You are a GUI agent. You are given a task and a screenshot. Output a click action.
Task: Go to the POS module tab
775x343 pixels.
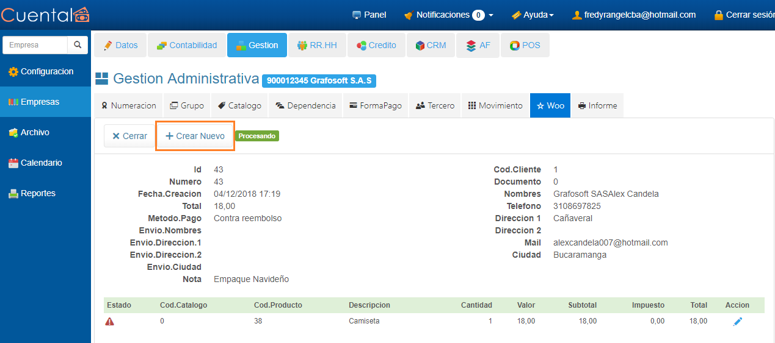(525, 45)
